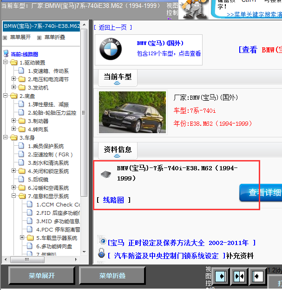Click the folder icon for 2.电压和电流调节
This screenshot has width=282, height=290.
click(22, 79)
